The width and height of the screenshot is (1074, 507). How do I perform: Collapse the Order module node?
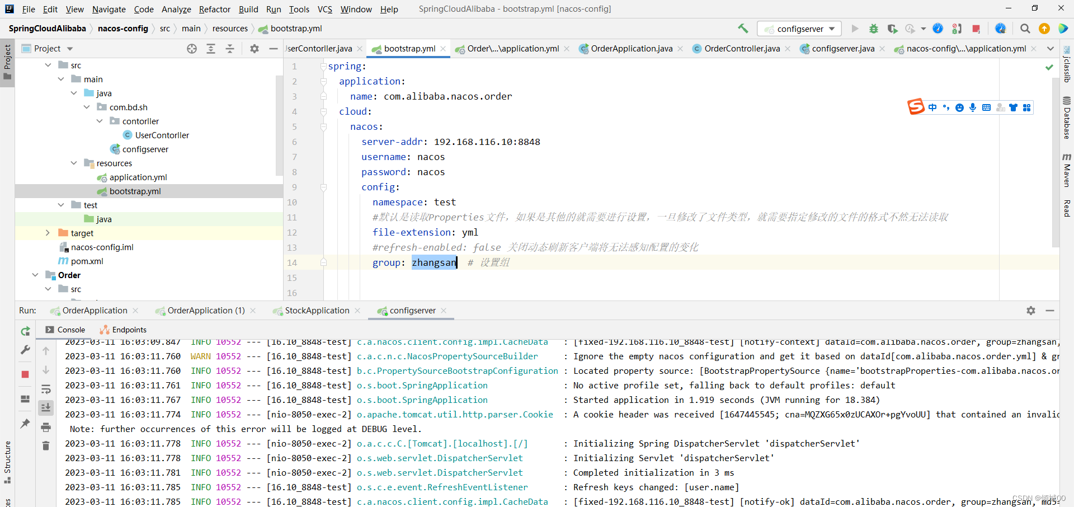pos(35,275)
